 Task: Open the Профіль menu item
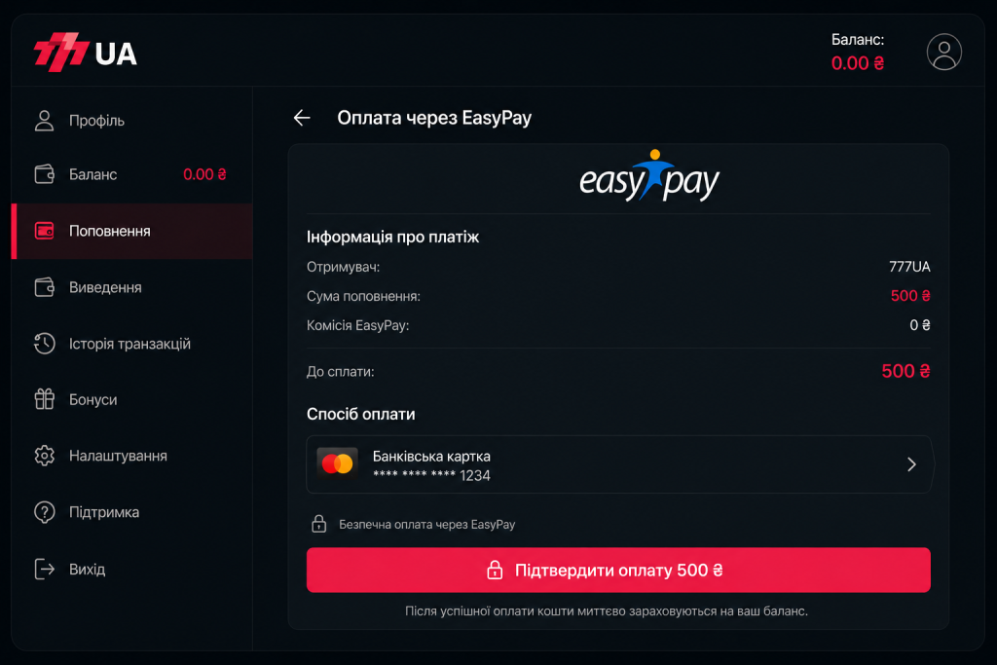[132, 120]
